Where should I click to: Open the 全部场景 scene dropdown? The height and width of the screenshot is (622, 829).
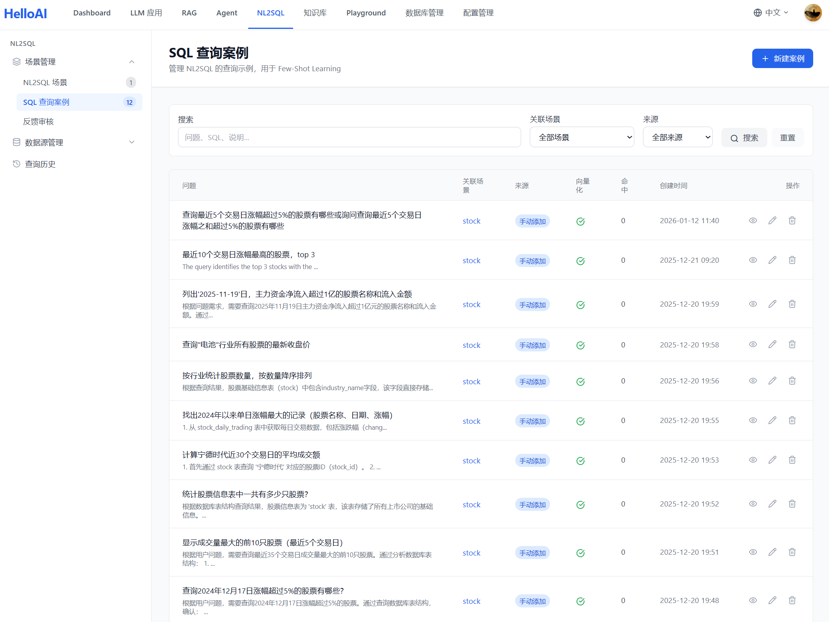(x=582, y=137)
